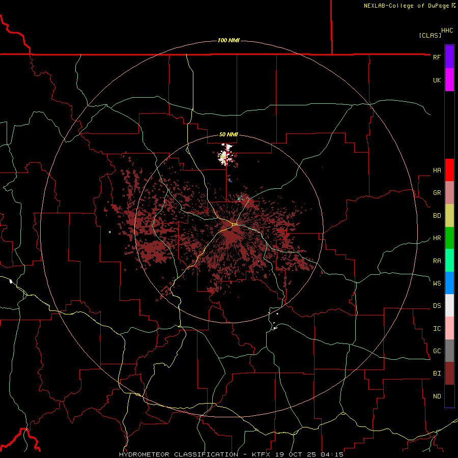Click the GR legend label

pos(437,193)
